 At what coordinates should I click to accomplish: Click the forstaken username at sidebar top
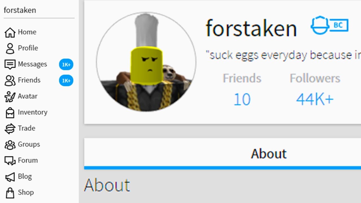point(20,10)
